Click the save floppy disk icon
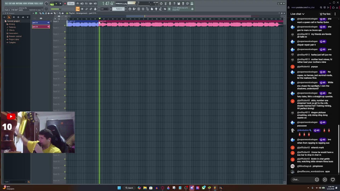This screenshot has width=340, height=191. point(178,3)
